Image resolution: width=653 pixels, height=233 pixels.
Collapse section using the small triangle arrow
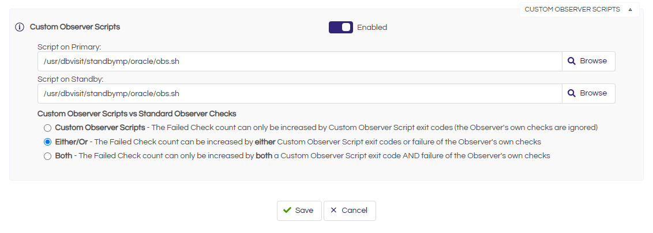coord(630,10)
